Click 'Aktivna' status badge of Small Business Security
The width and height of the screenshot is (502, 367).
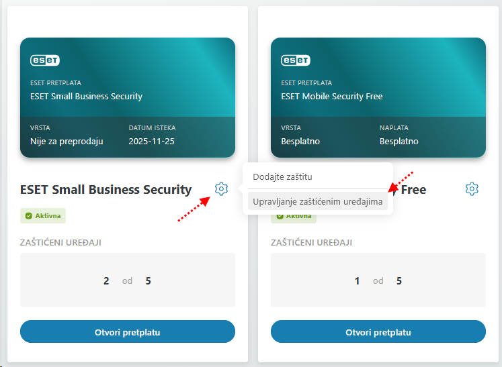(43, 216)
